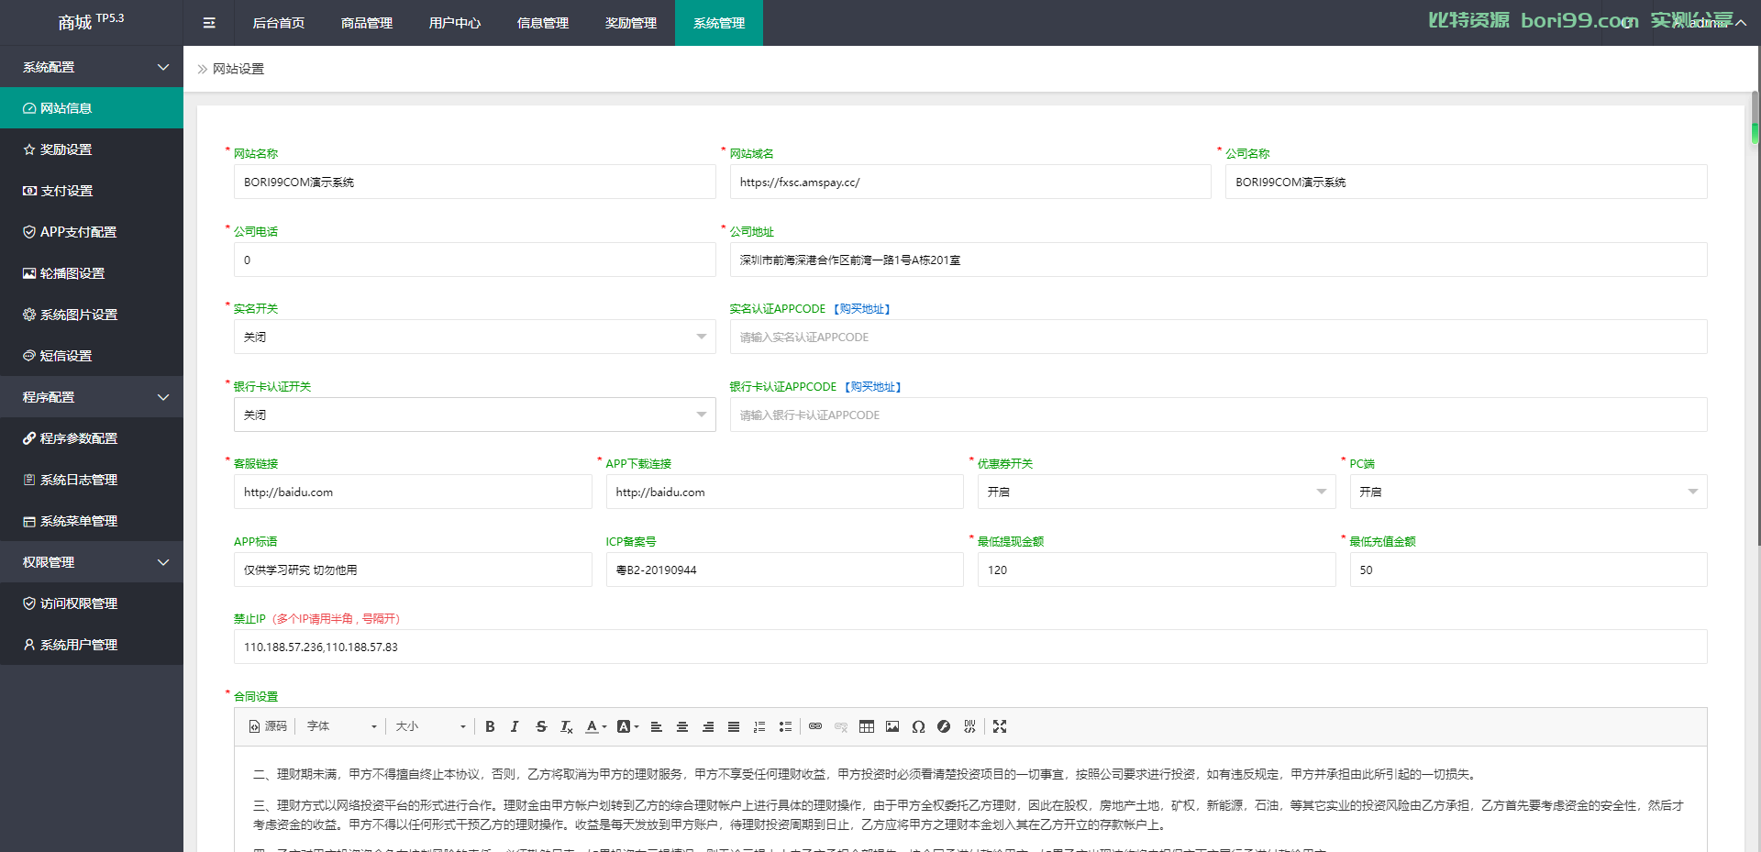Click the insert link icon
The height and width of the screenshot is (852, 1761).
815,726
